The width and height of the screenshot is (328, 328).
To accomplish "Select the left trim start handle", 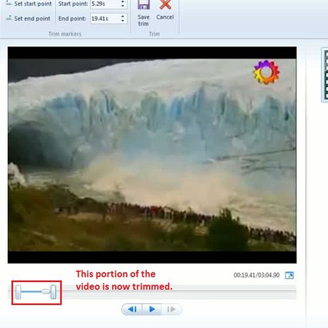I will click(18, 292).
